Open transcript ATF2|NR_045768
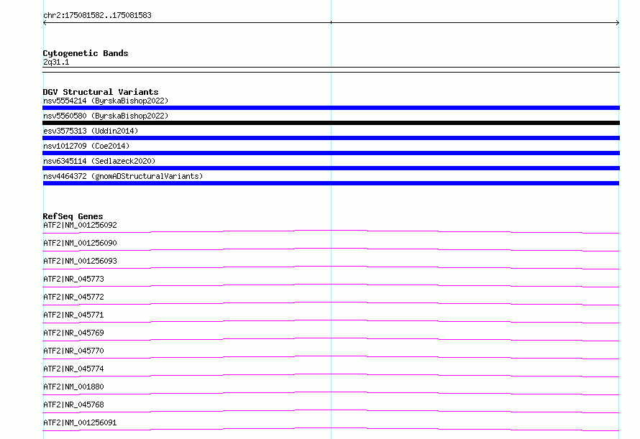 73,405
